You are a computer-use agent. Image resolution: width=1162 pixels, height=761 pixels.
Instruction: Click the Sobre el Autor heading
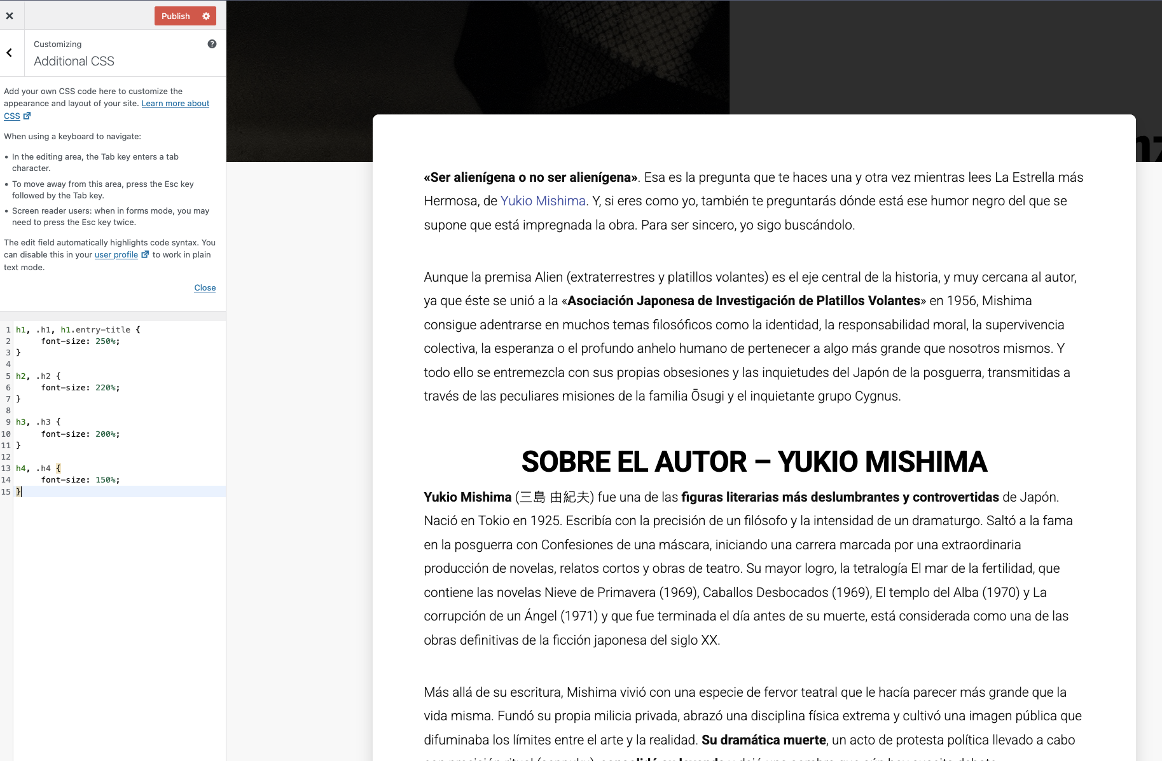[754, 462]
